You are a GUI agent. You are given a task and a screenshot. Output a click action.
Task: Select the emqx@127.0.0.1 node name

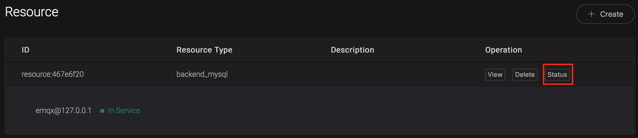coord(63,111)
